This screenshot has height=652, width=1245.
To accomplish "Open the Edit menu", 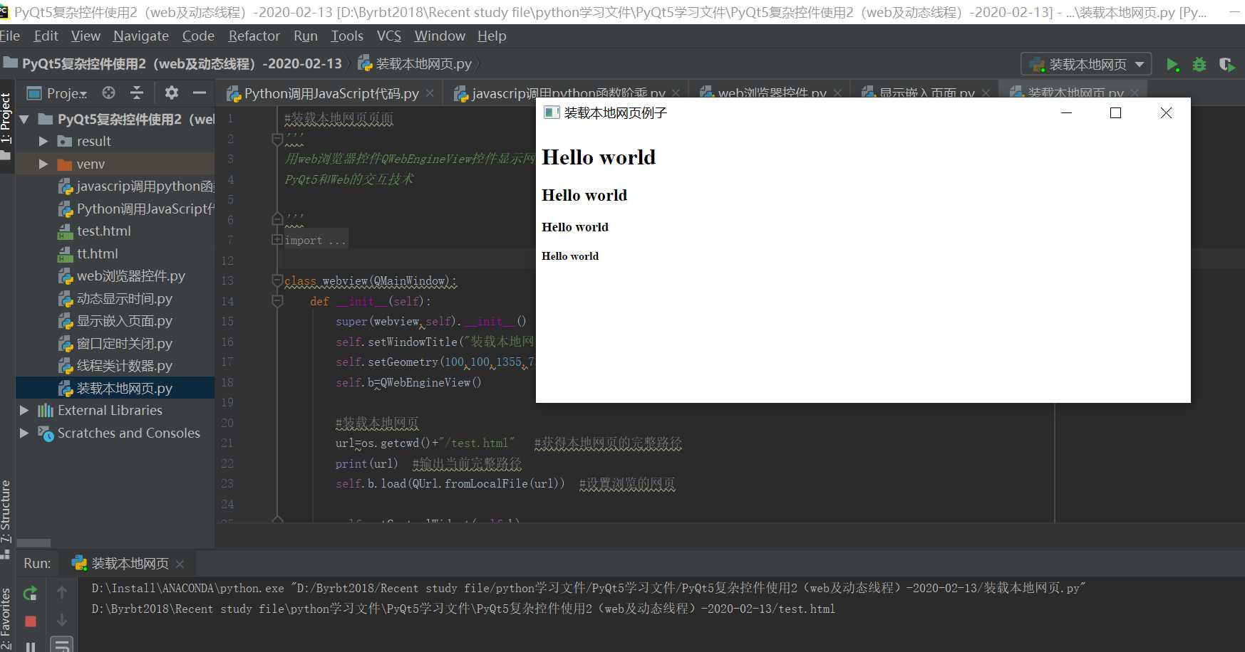I will click(46, 36).
